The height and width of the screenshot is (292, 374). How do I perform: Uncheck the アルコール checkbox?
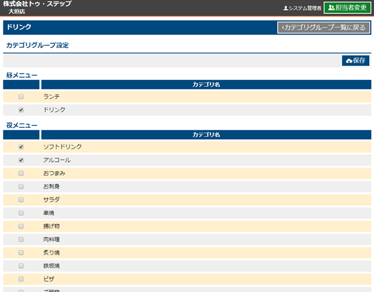pyautogui.click(x=22, y=160)
